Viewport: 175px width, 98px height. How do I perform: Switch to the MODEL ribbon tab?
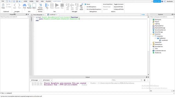[31, 1]
